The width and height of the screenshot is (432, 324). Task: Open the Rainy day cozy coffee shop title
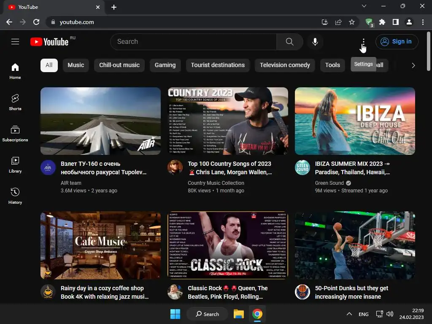105,292
